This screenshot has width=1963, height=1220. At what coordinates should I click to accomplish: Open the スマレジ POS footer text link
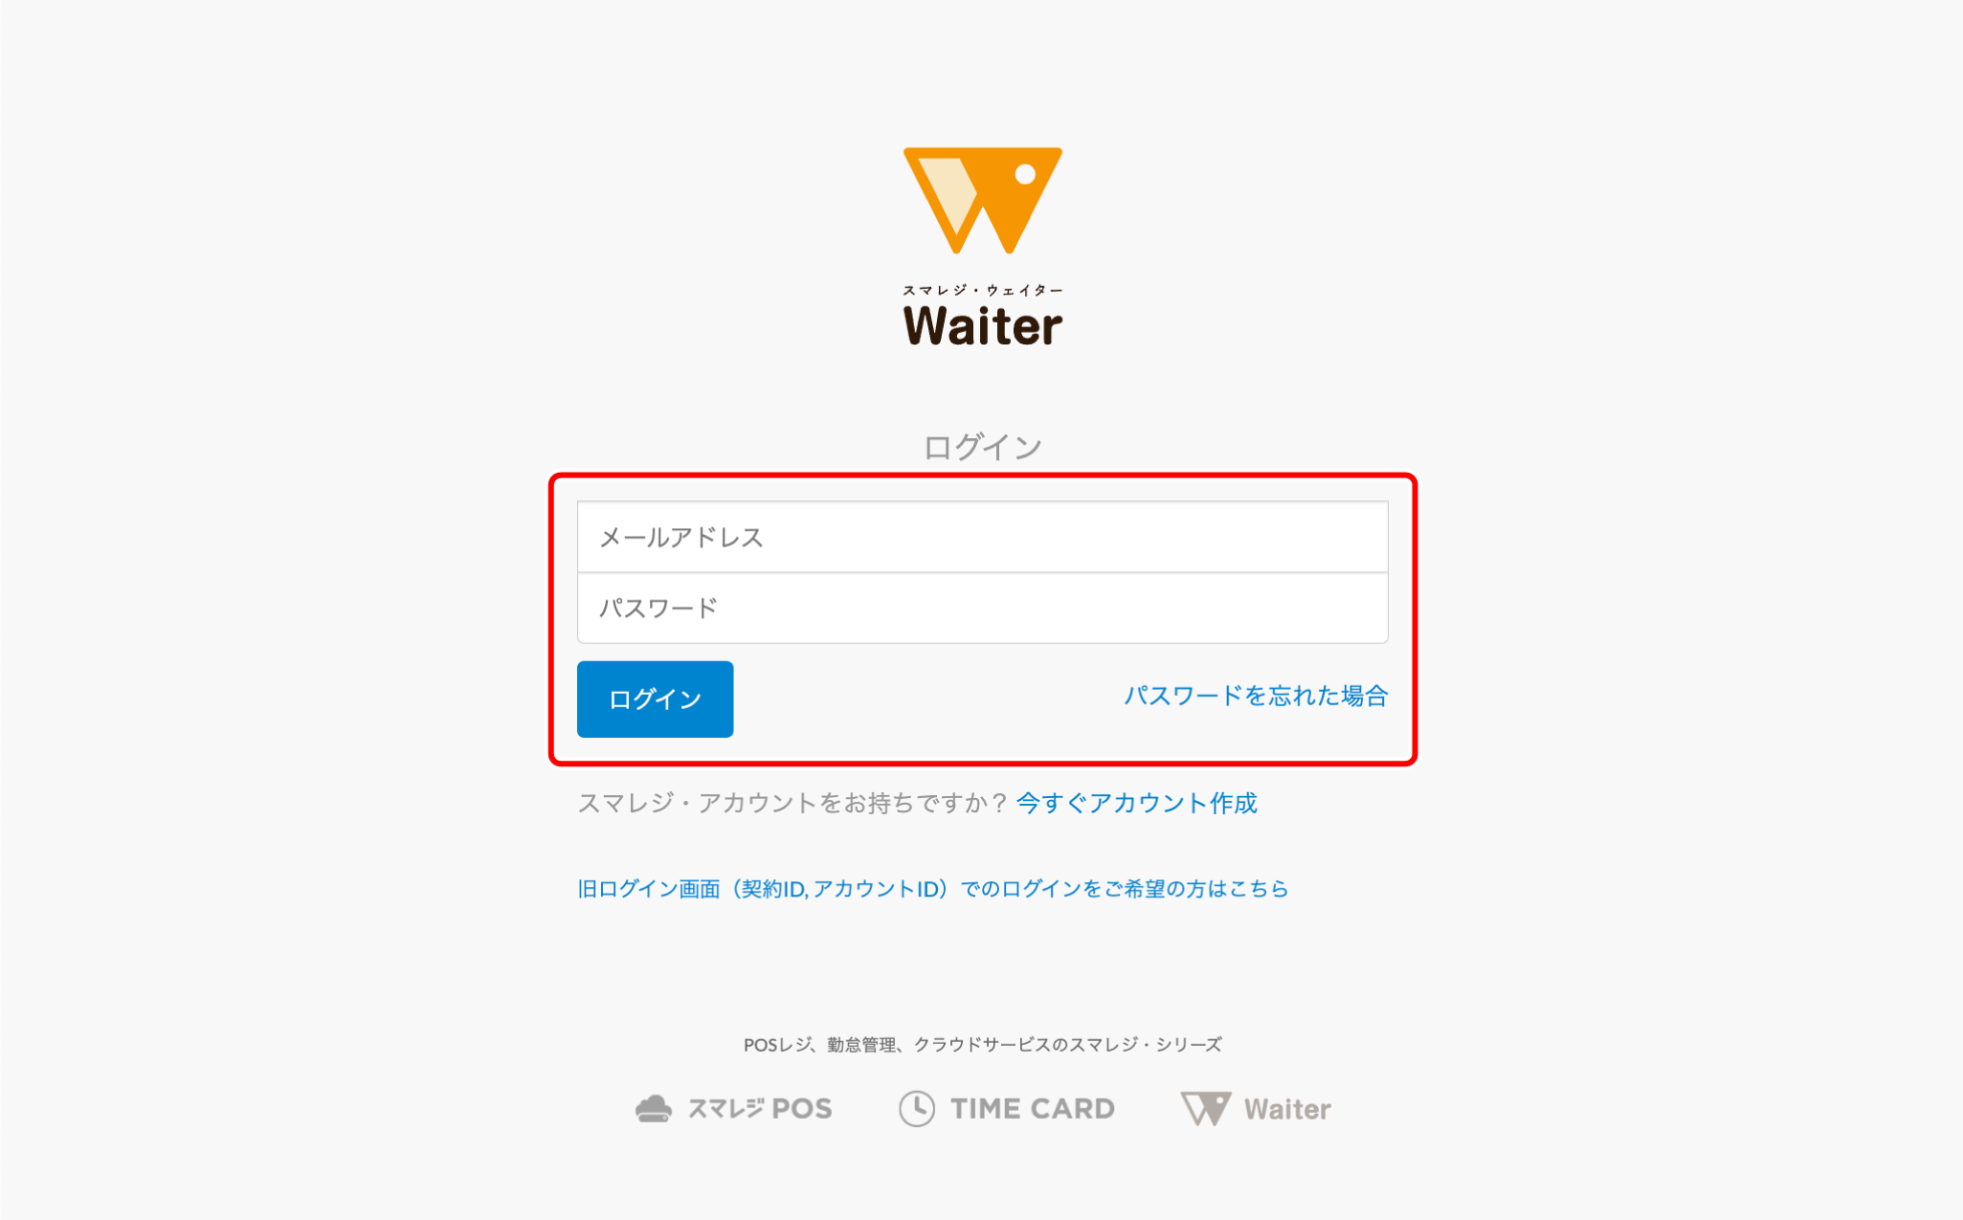pyautogui.click(x=760, y=1108)
